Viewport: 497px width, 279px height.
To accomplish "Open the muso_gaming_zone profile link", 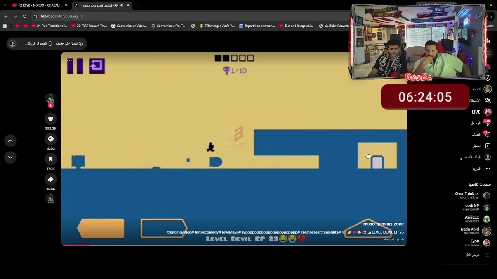I will [x=383, y=224].
